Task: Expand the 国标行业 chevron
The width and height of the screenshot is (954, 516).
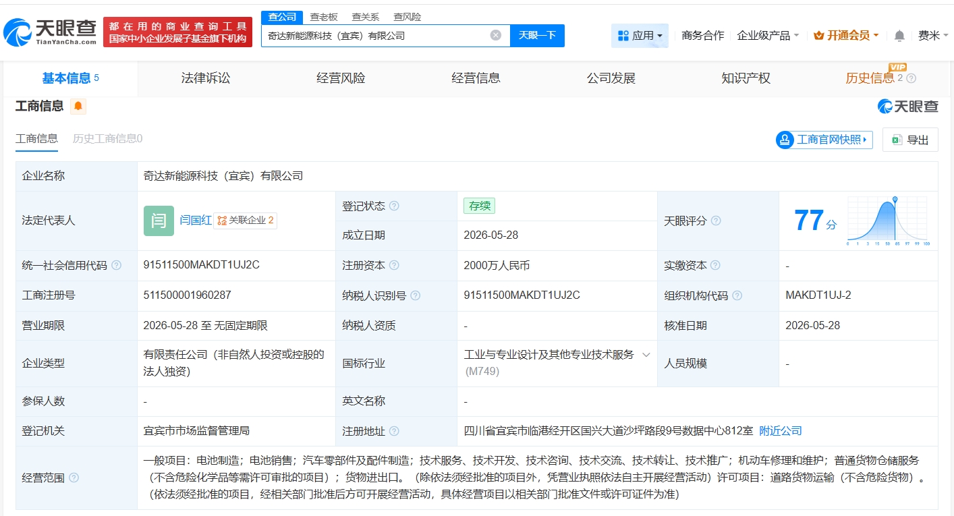Action: pyautogui.click(x=646, y=355)
